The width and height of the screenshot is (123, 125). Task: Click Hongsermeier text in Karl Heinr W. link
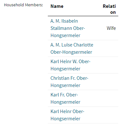pyautogui.click(x=65, y=69)
